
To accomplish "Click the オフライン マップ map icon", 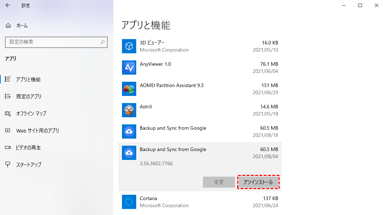I will pos(8,113).
